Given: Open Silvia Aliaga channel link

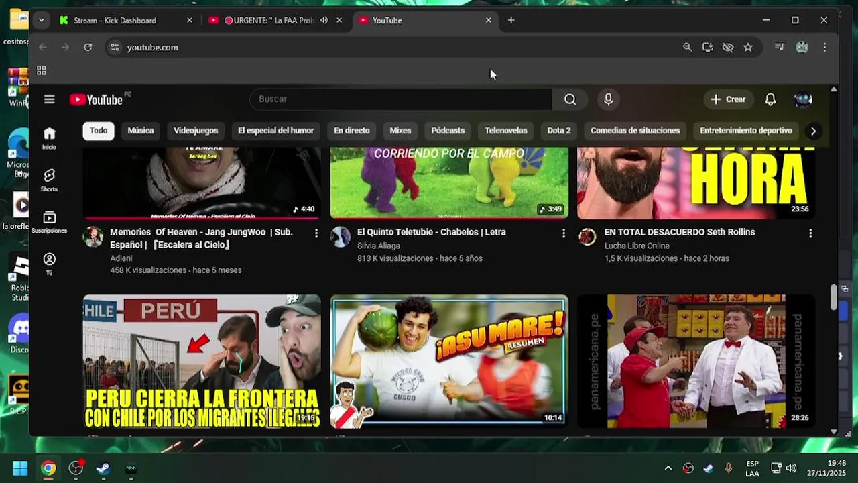Looking at the screenshot, I should (x=379, y=246).
